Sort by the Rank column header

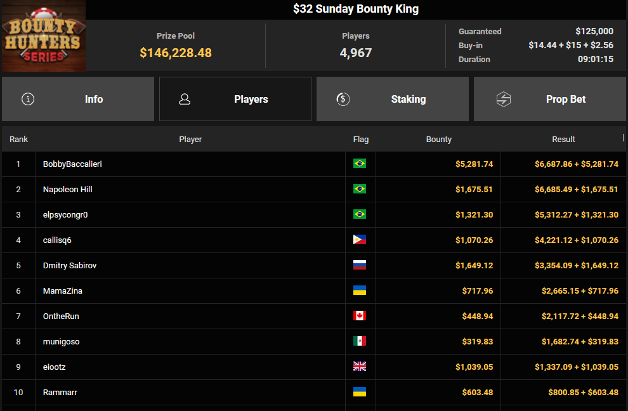[x=19, y=140]
